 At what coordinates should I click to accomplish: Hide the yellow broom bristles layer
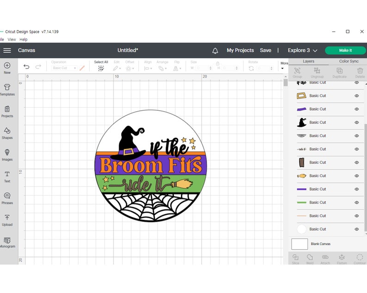(x=357, y=176)
